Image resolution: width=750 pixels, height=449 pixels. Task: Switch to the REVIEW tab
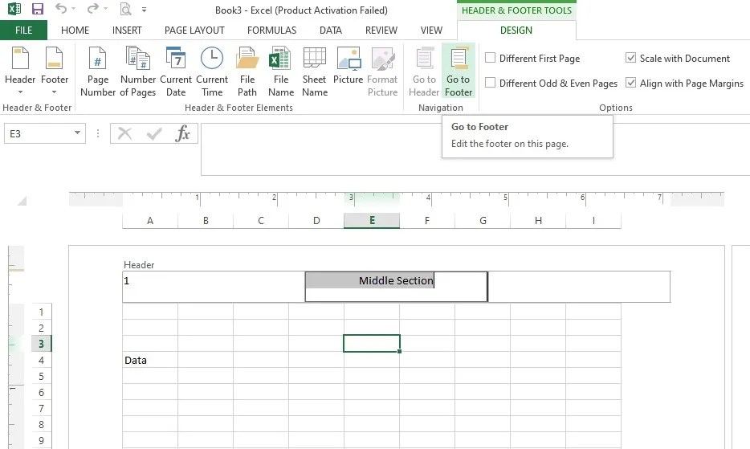(x=381, y=31)
